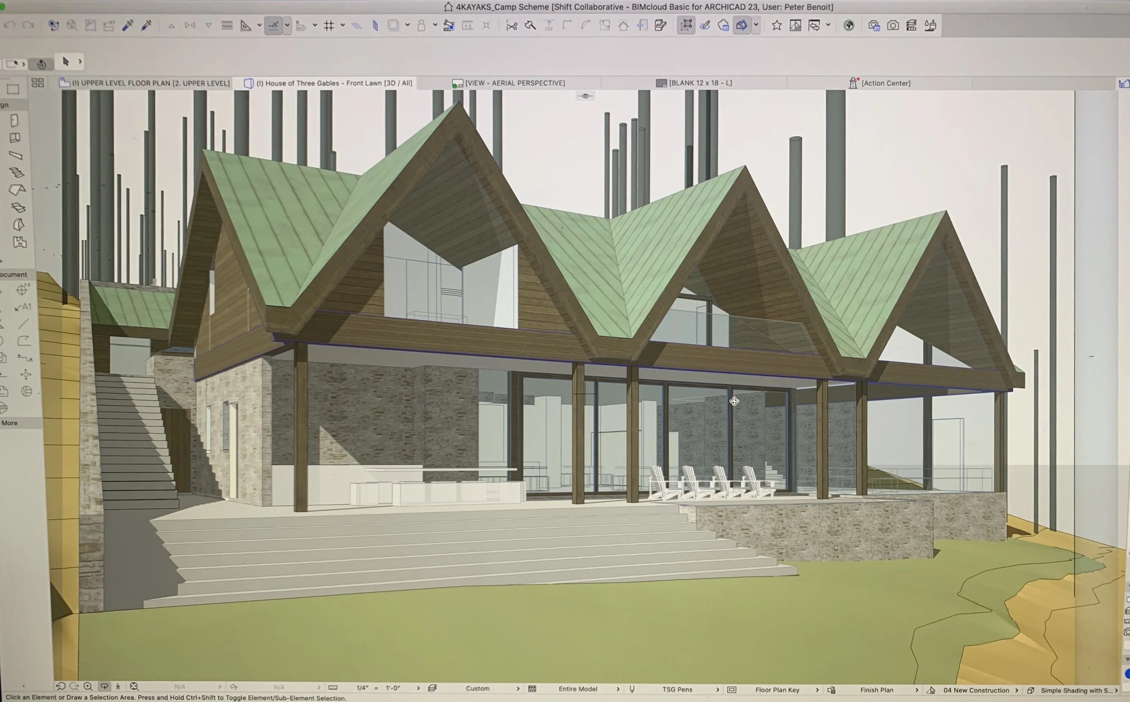Viewport: 1130px width, 702px height.
Task: Toggle the eye icon above 3D view
Action: point(585,96)
